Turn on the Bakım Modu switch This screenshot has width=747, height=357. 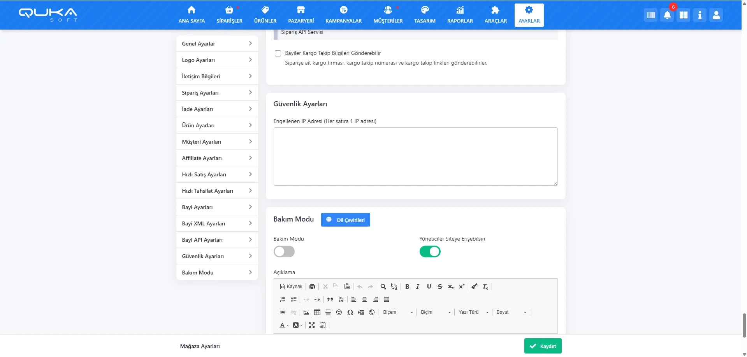point(284,251)
